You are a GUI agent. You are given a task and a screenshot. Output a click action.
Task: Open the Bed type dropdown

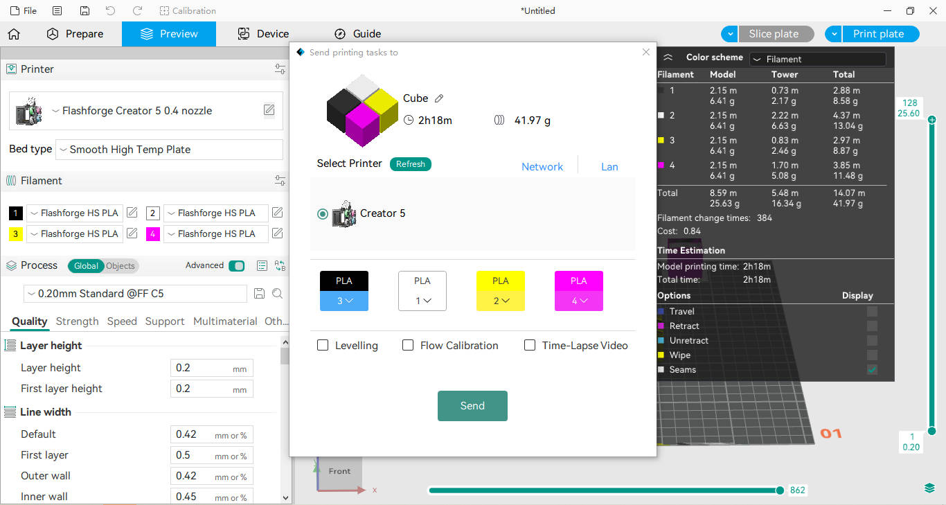coord(169,150)
